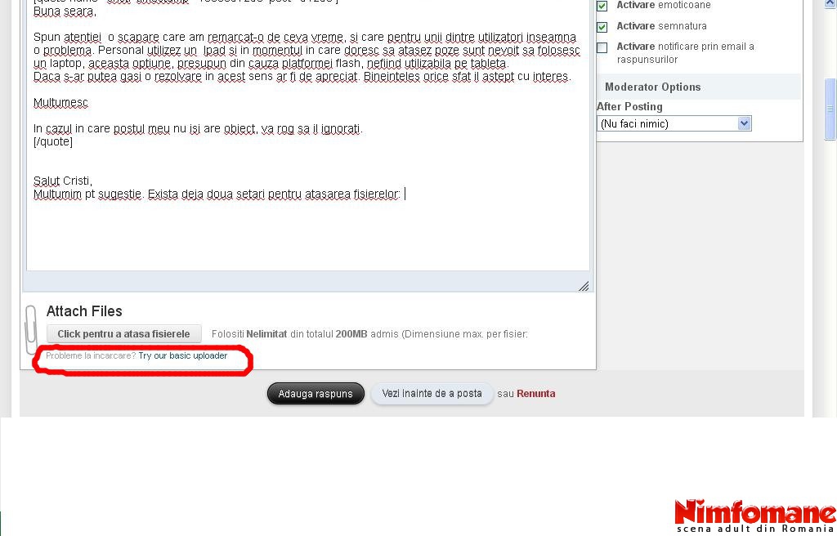Viewport: 837px width, 536px height.
Task: Uncheck the Activare semnatura checkbox
Action: tap(602, 26)
